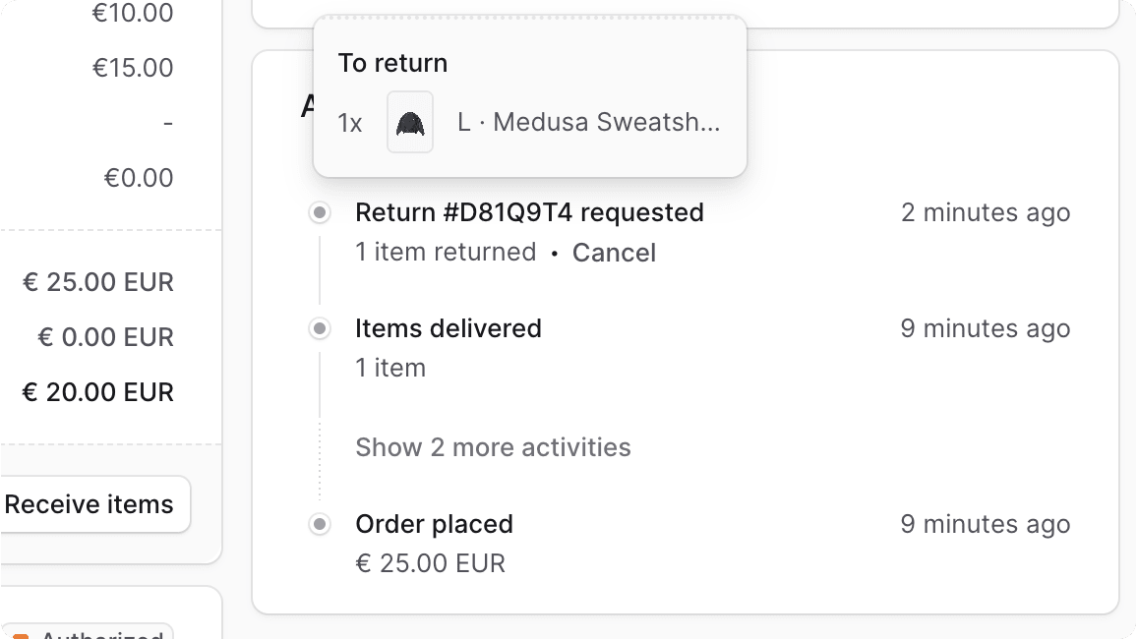The height and width of the screenshot is (639, 1137).
Task: Click the Medusa Sweatshirt product thumbnail
Action: pyautogui.click(x=409, y=122)
